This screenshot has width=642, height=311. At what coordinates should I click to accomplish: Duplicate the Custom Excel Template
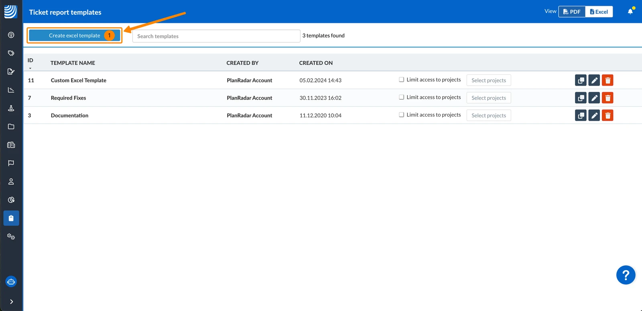pos(581,80)
